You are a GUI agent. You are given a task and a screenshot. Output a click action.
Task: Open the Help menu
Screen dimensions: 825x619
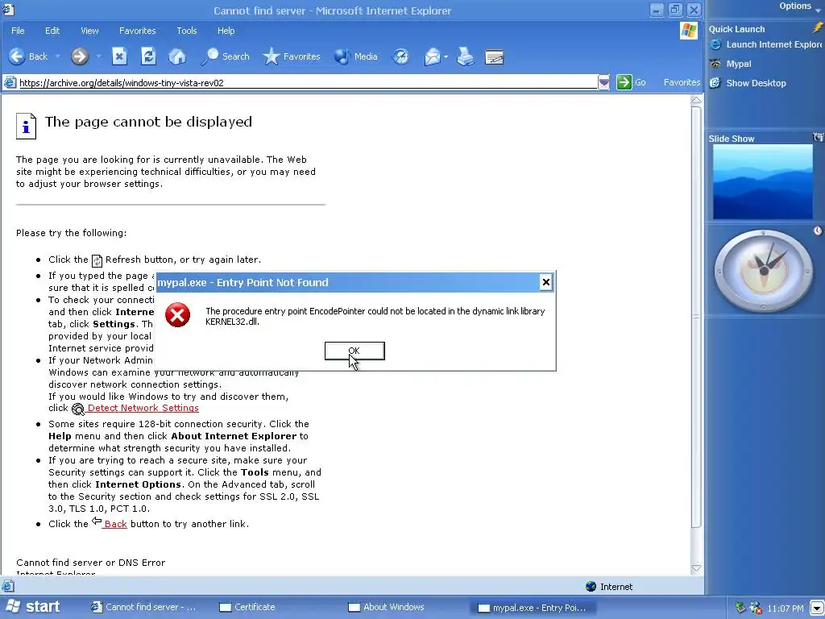pos(226,31)
